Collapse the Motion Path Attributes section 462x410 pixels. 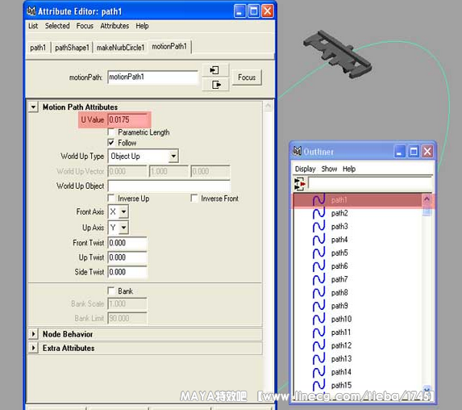[x=33, y=107]
